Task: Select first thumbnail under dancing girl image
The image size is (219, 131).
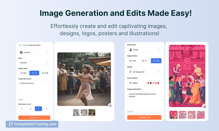Action: pyautogui.click(x=76, y=113)
